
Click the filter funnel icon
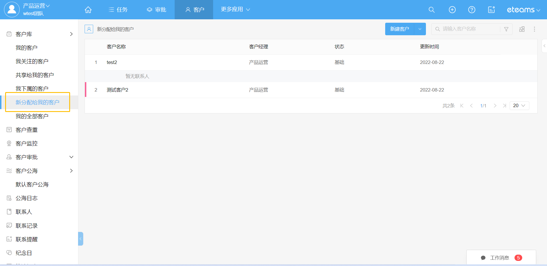pyautogui.click(x=506, y=29)
